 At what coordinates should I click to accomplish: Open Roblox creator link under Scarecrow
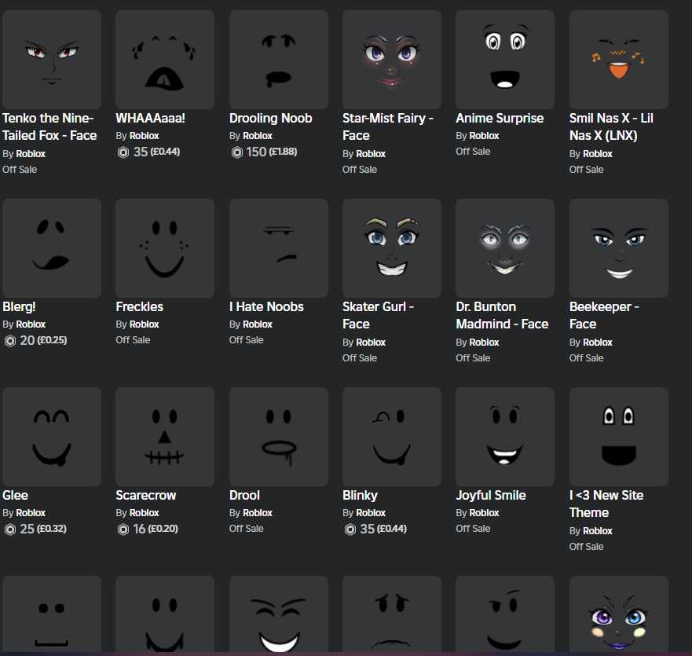click(x=144, y=513)
